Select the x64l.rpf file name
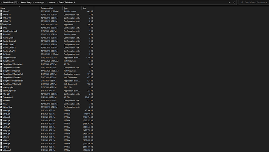 tap(6, 147)
